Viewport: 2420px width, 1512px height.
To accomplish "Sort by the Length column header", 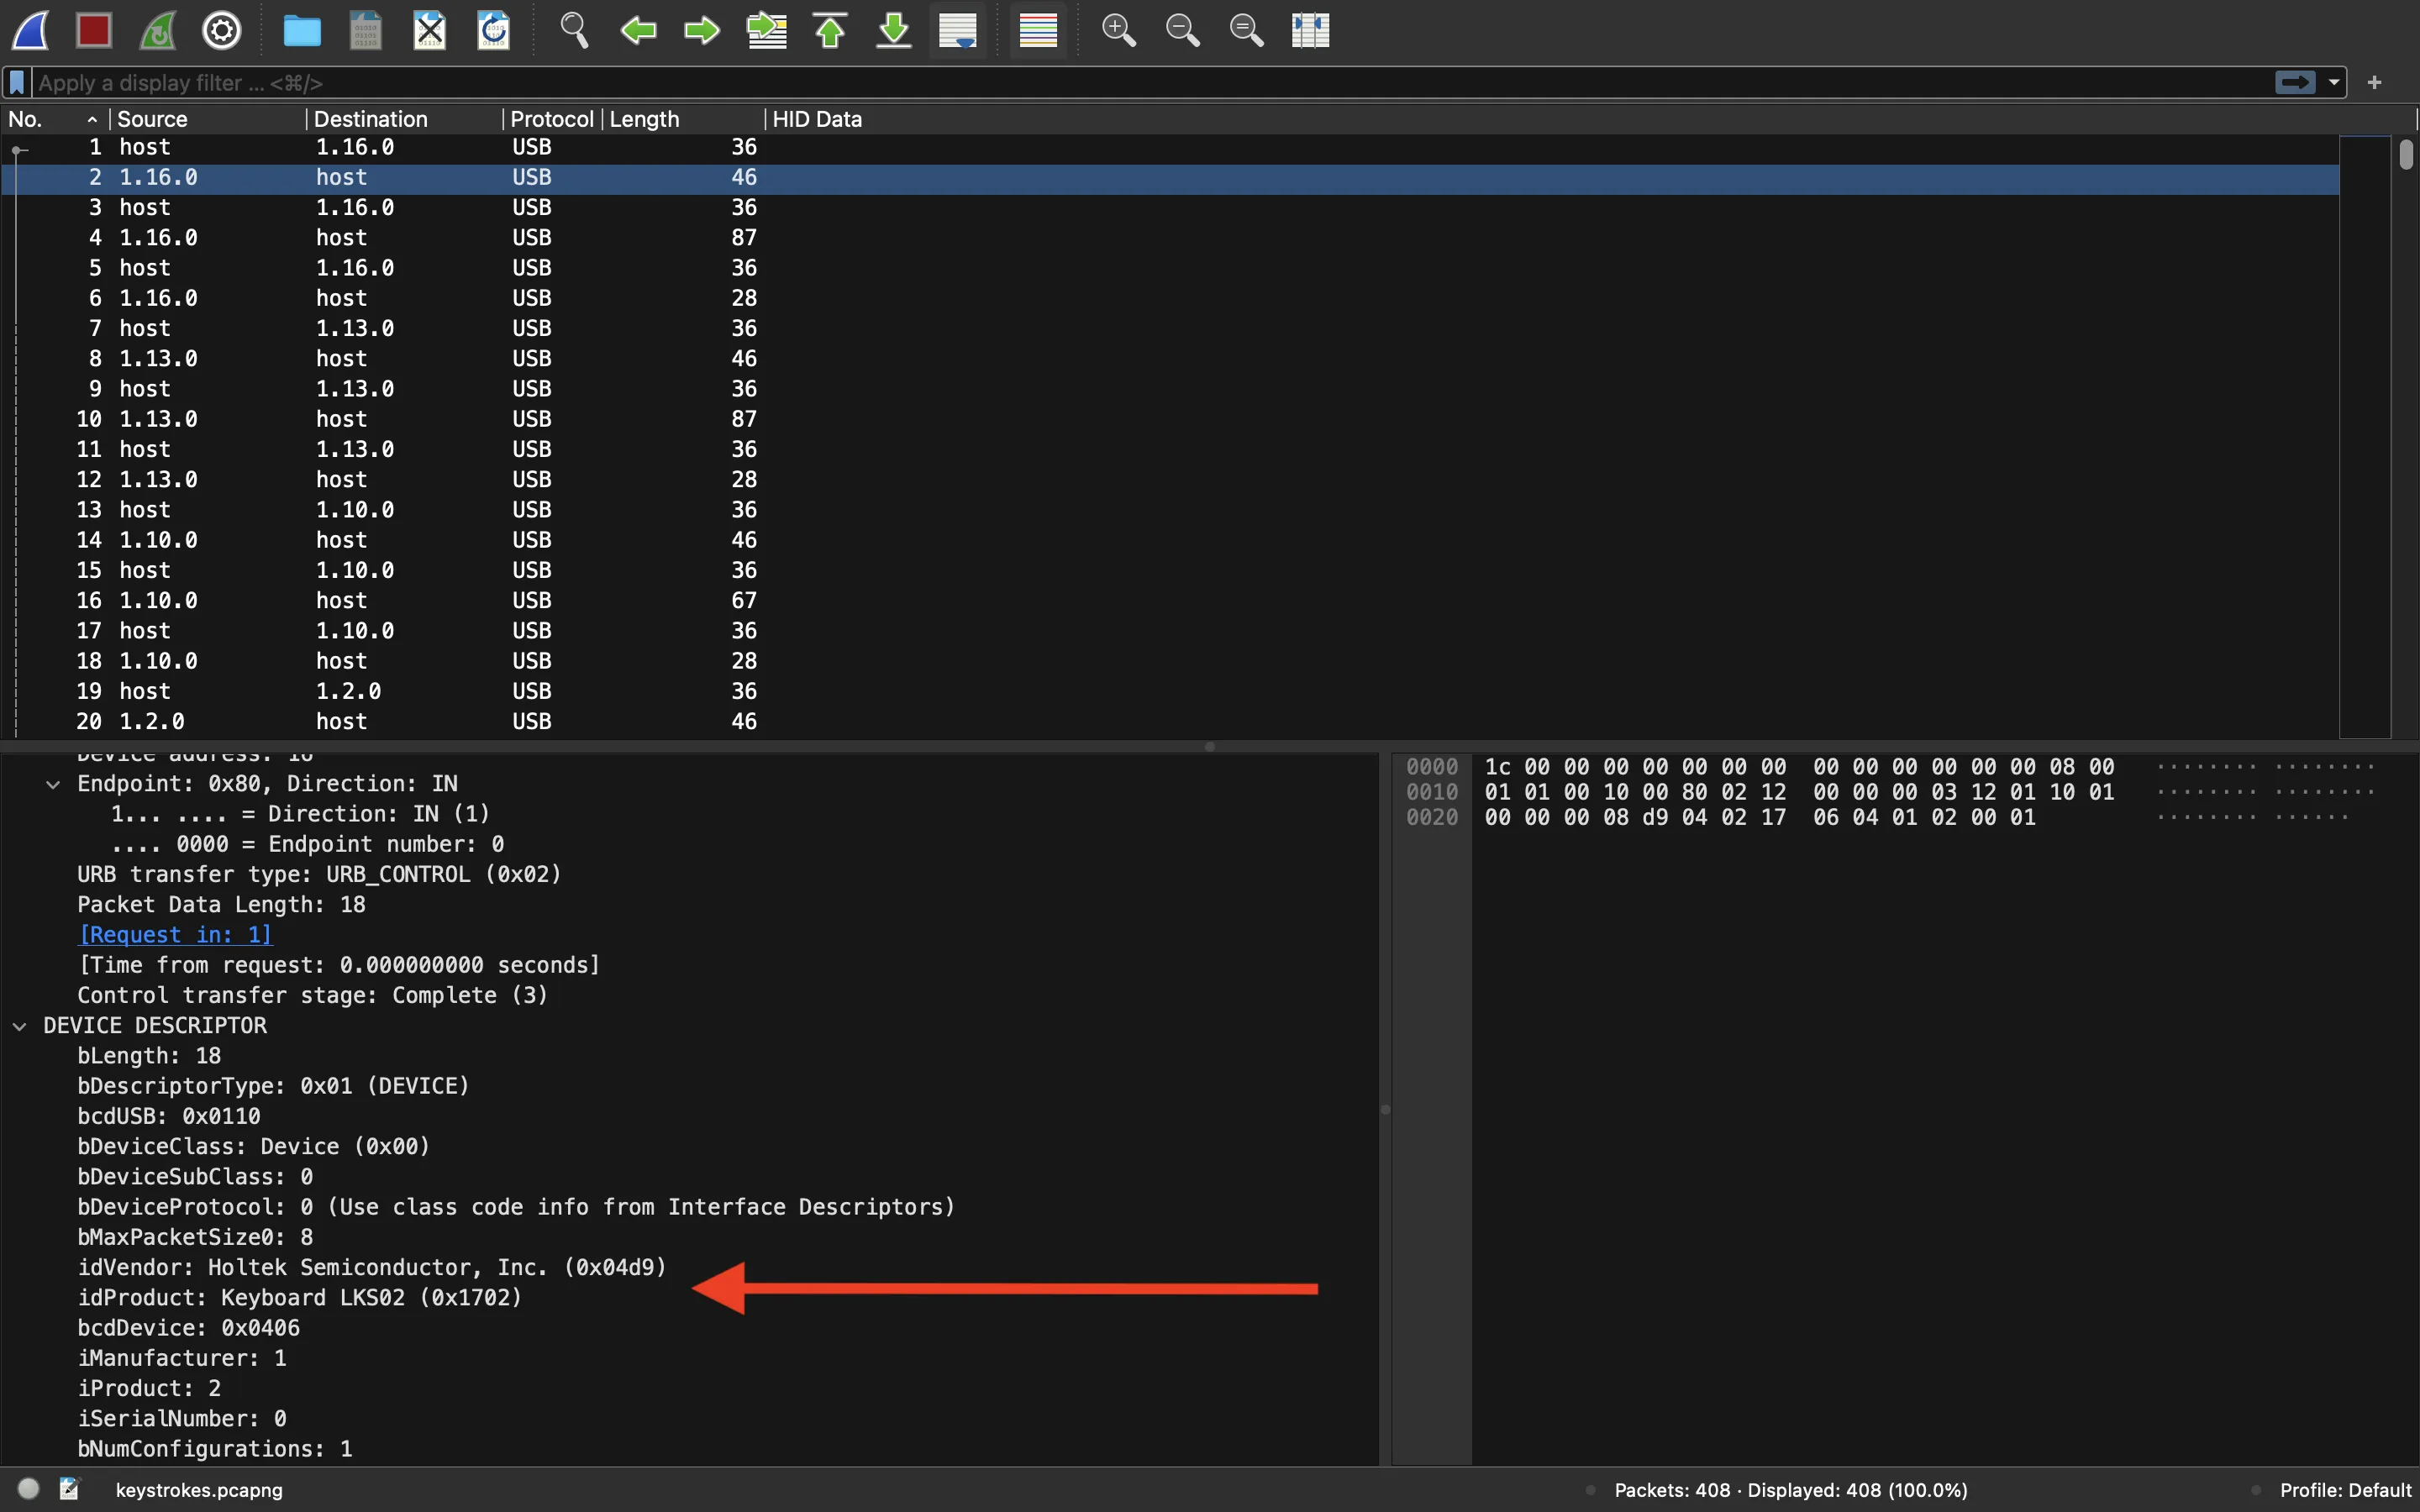I will 684,119.
